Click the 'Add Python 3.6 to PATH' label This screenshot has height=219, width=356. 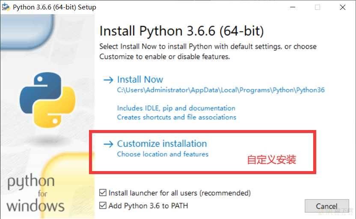coord(148,206)
